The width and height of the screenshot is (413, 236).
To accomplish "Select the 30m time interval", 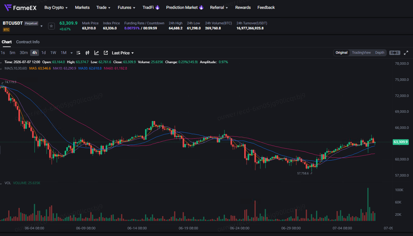I will click(x=24, y=53).
